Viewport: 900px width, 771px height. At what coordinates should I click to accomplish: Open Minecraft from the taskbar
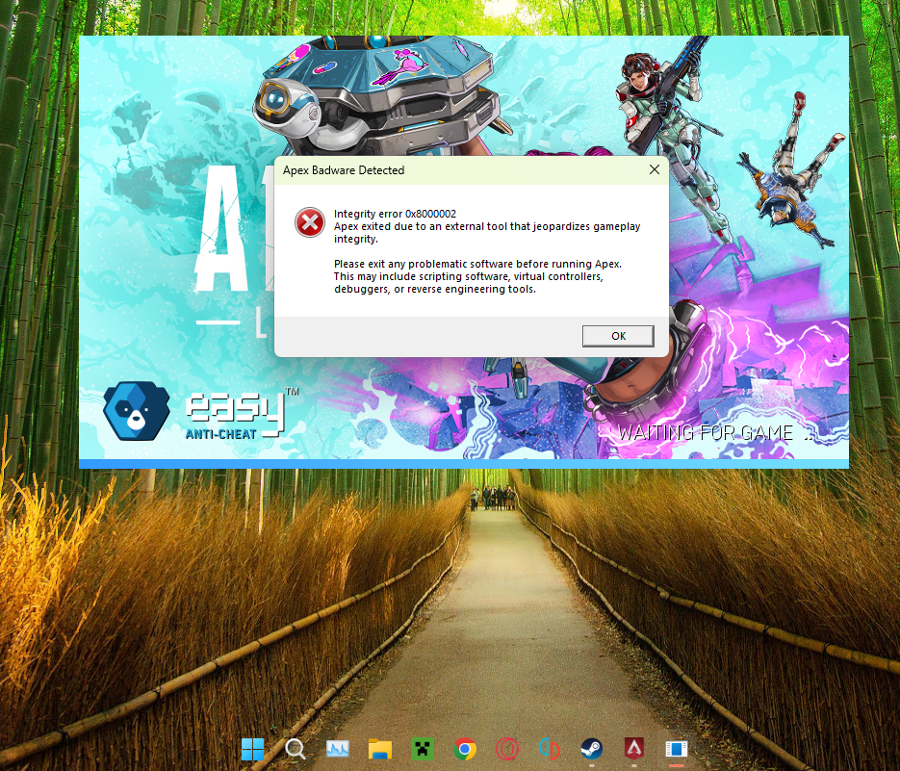423,749
